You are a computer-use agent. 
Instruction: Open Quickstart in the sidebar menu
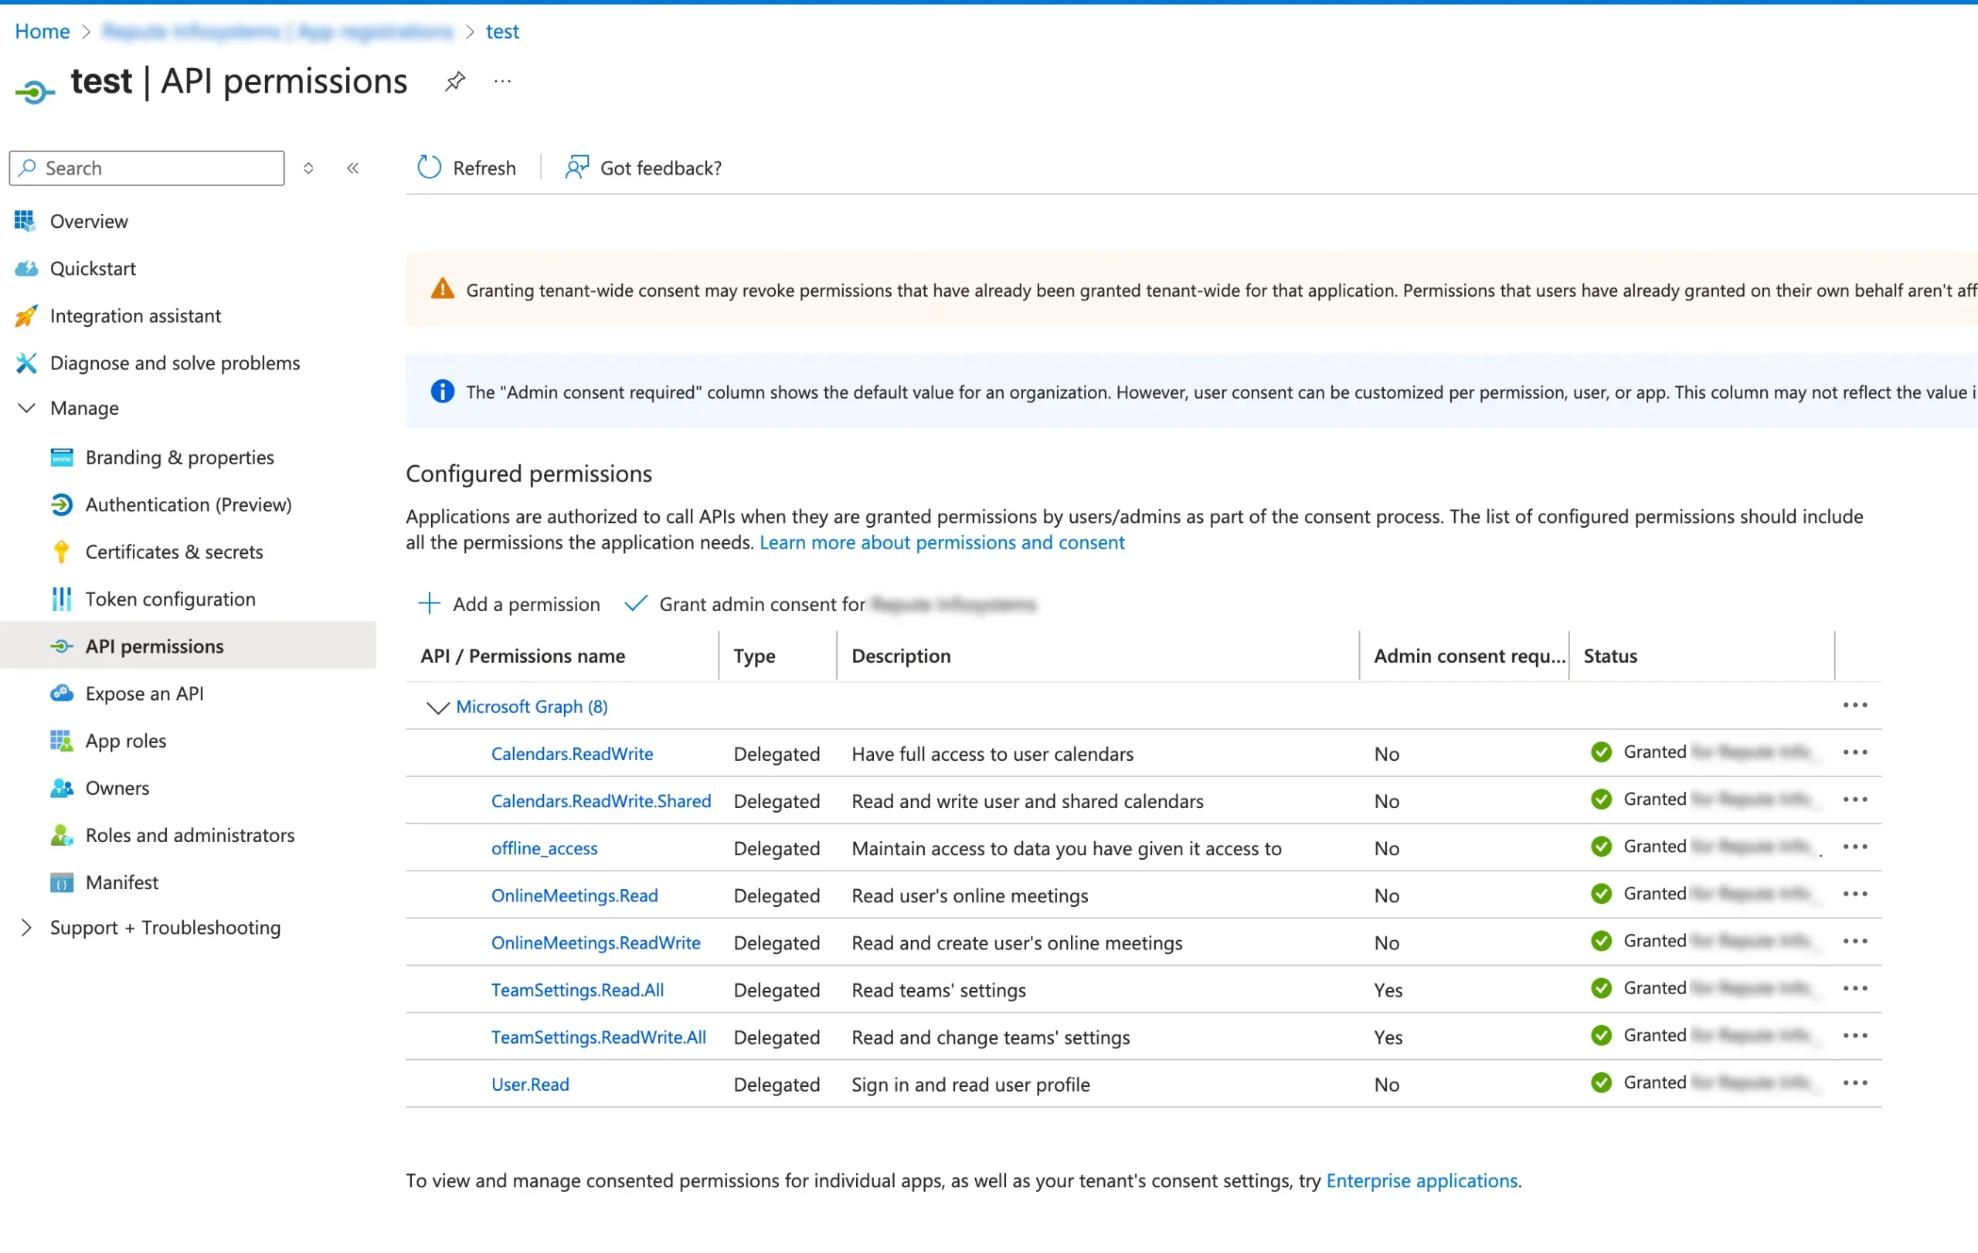point(93,269)
